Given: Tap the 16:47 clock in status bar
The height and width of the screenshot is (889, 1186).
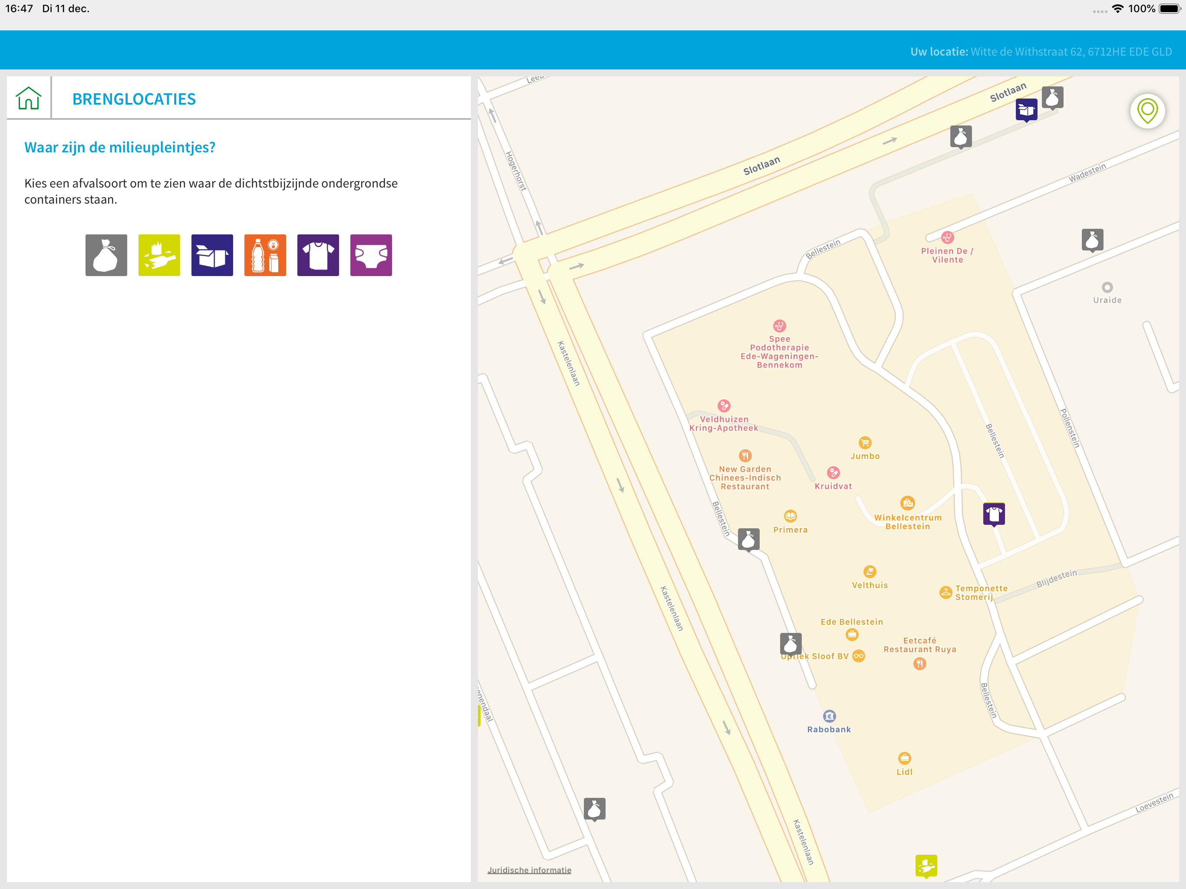Looking at the screenshot, I should pos(19,9).
